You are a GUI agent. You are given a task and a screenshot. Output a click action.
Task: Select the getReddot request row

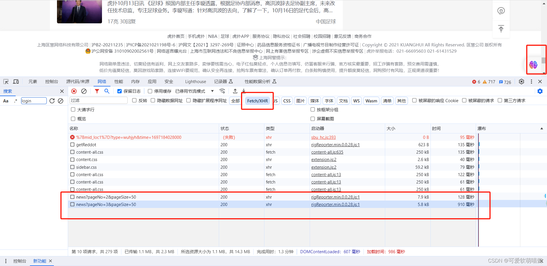[272, 145]
